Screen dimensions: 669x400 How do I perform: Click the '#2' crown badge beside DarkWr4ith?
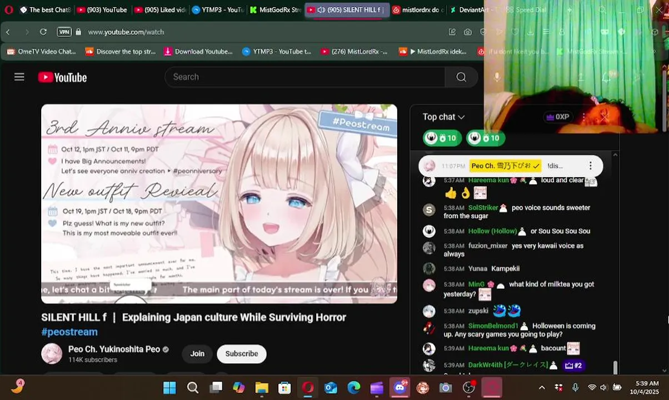[x=573, y=365]
